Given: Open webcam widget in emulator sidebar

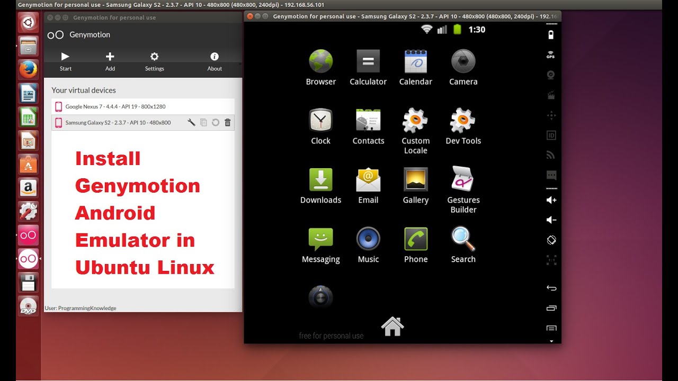Looking at the screenshot, I should tap(551, 75).
